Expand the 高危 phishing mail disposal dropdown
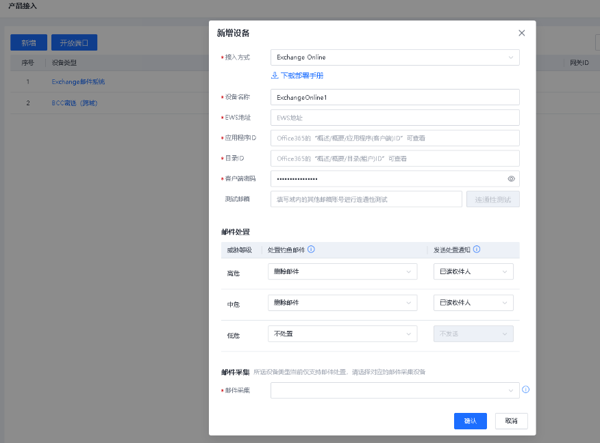 point(342,271)
